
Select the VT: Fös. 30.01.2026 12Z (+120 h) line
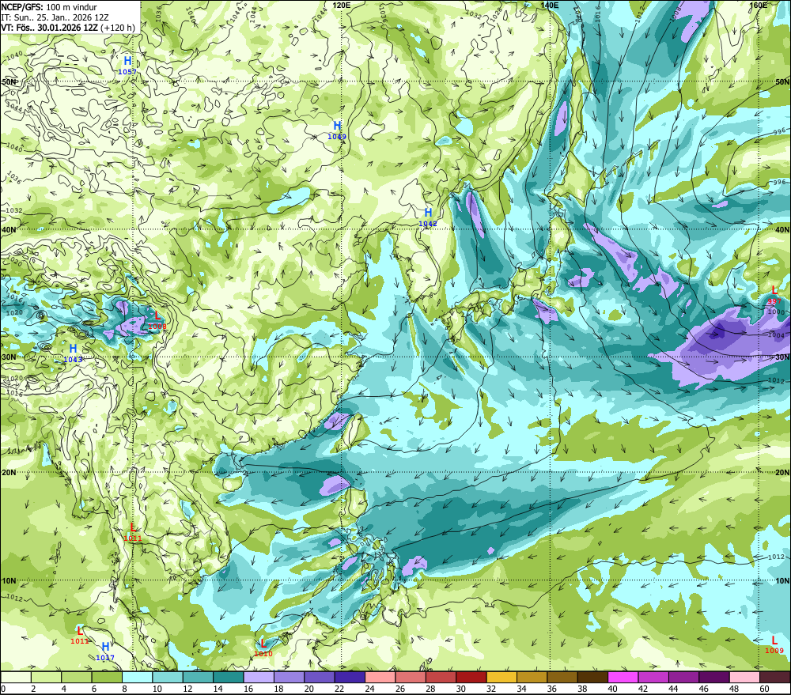point(68,27)
